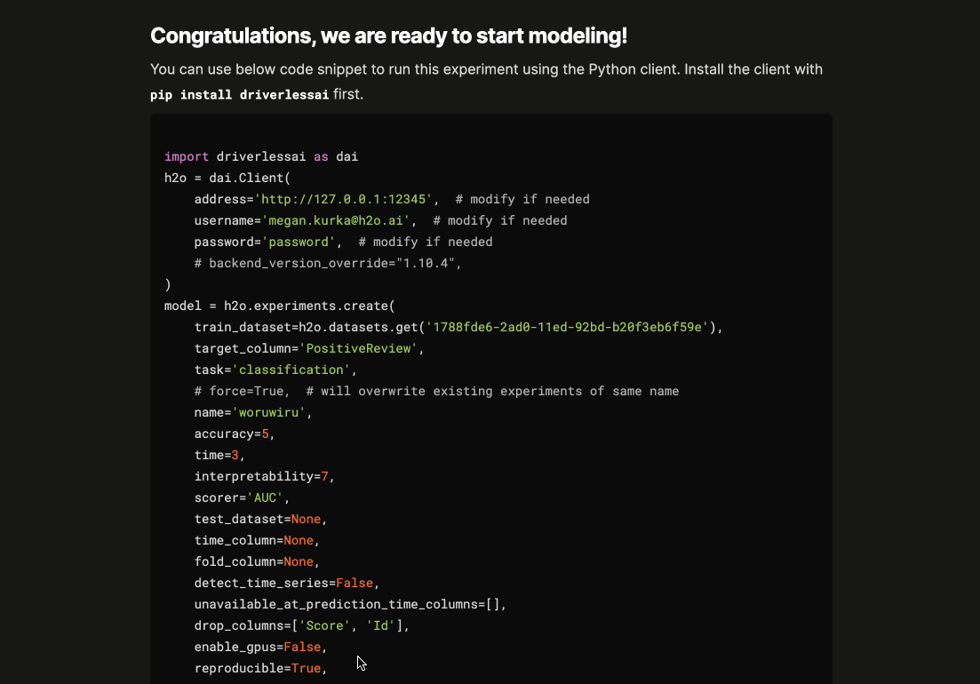Click the reproducible=True line
Viewport: 980px width, 684px height.
click(x=260, y=668)
